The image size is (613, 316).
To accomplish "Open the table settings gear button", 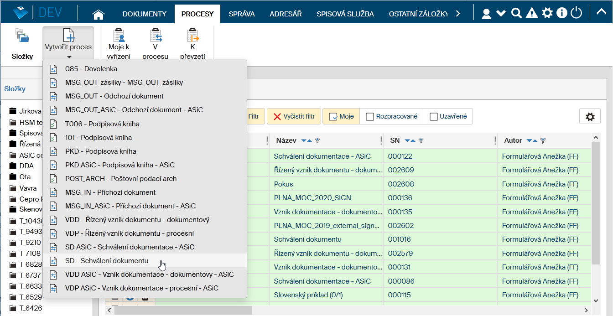I will pos(590,117).
